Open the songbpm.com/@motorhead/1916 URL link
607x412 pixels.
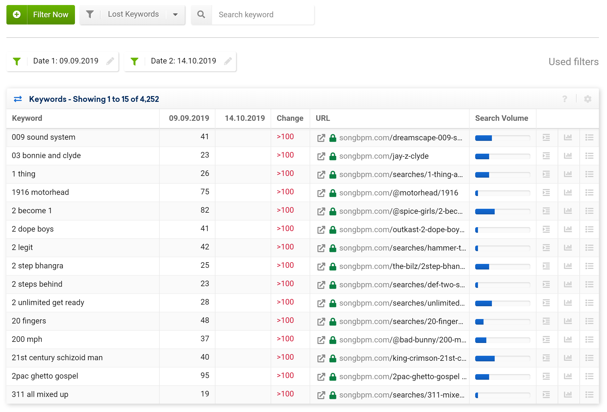399,193
